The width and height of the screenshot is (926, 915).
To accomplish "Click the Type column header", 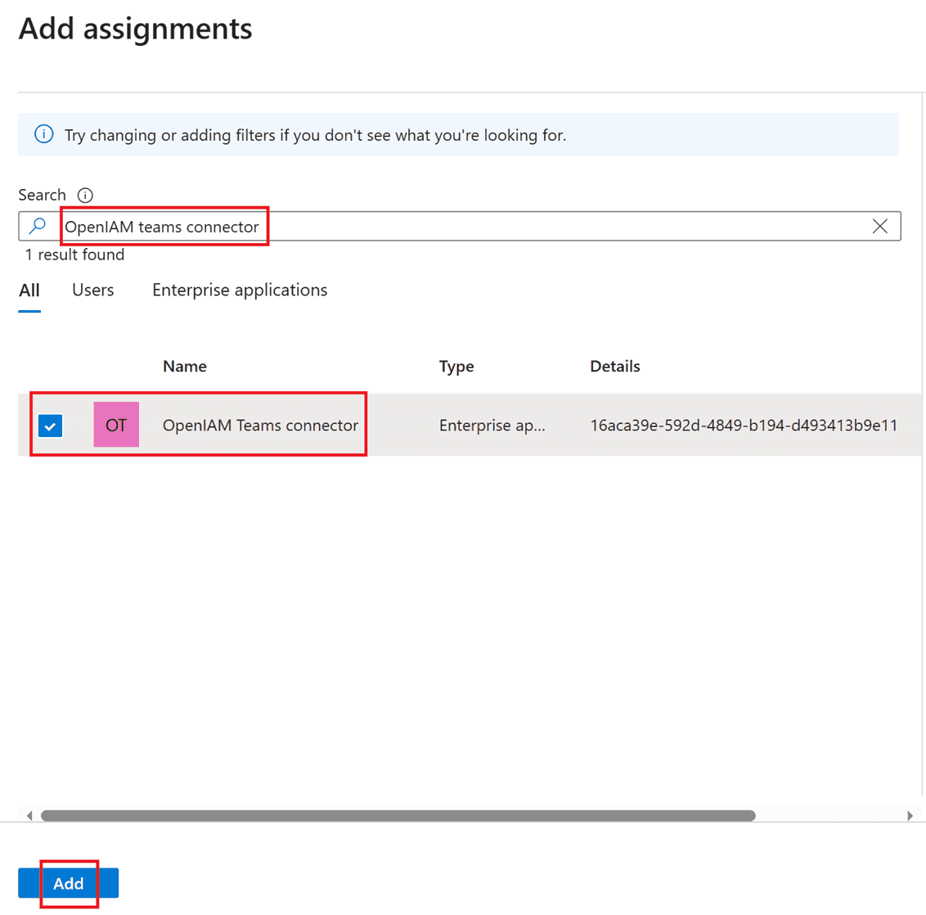I will [456, 367].
